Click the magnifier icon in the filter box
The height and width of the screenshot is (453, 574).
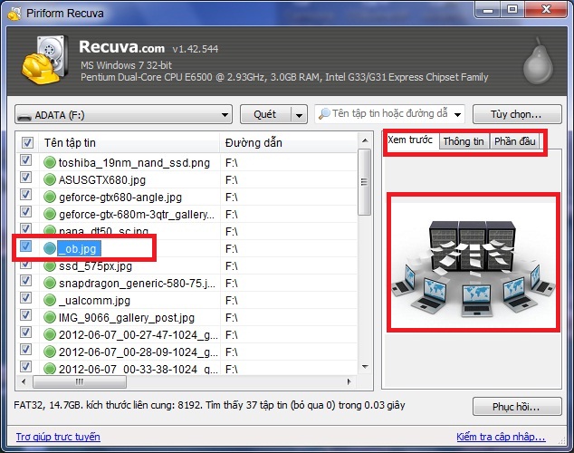pyautogui.click(x=324, y=114)
